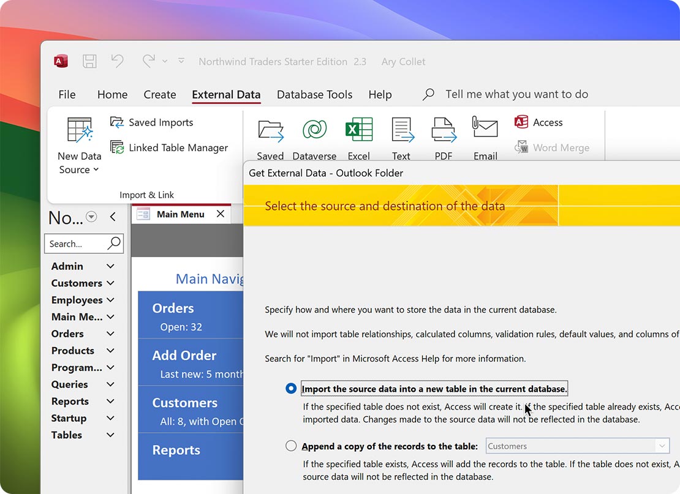The image size is (680, 494).
Task: Click Undo in the quick access toolbar
Action: [x=117, y=61]
